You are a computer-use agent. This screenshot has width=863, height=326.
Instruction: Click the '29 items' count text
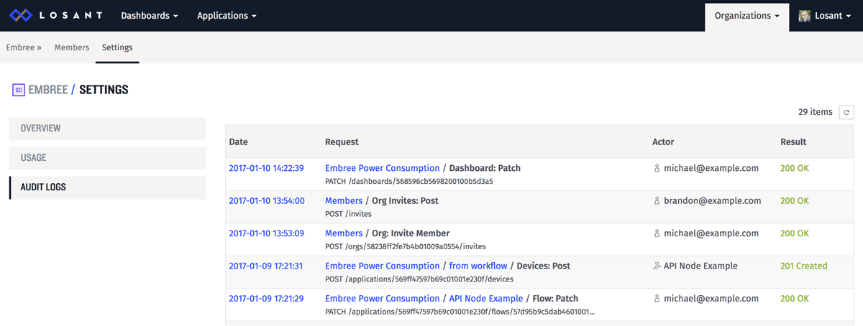(816, 112)
